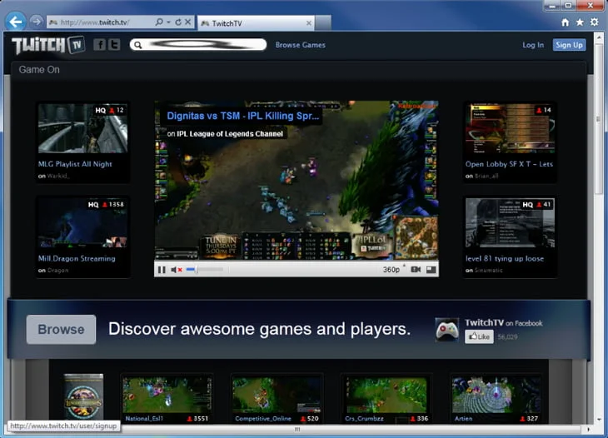Open the address bar dropdown arrow
Image resolution: width=608 pixels, height=438 pixels.
pos(169,22)
